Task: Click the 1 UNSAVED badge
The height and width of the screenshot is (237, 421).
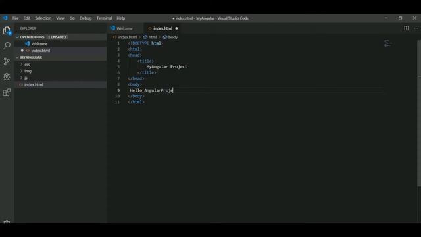Action: [57, 37]
